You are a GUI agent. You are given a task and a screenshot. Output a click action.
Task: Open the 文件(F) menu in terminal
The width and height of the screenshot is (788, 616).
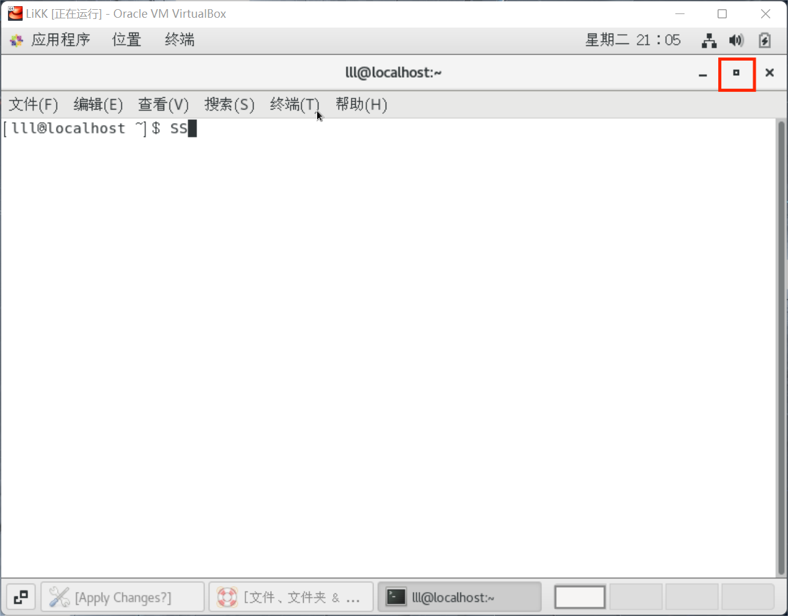click(x=33, y=105)
